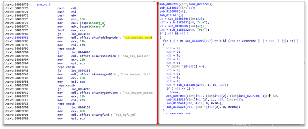
Task: Select the highlighted "rsa_padding_mode" string
Action: (138, 38)
